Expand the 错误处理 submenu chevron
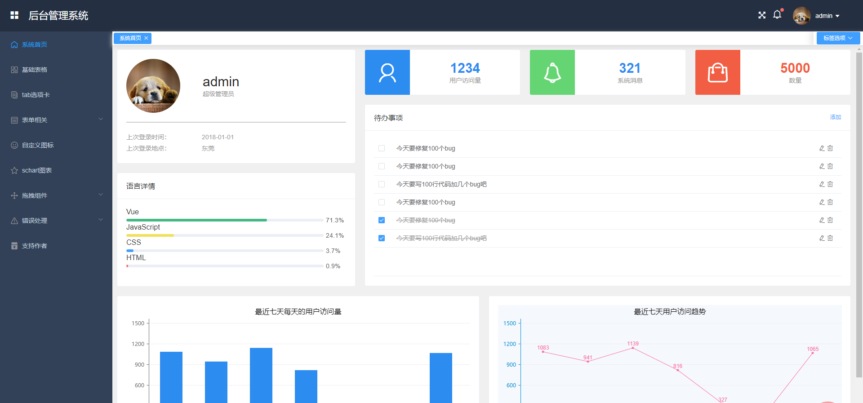 click(x=101, y=220)
